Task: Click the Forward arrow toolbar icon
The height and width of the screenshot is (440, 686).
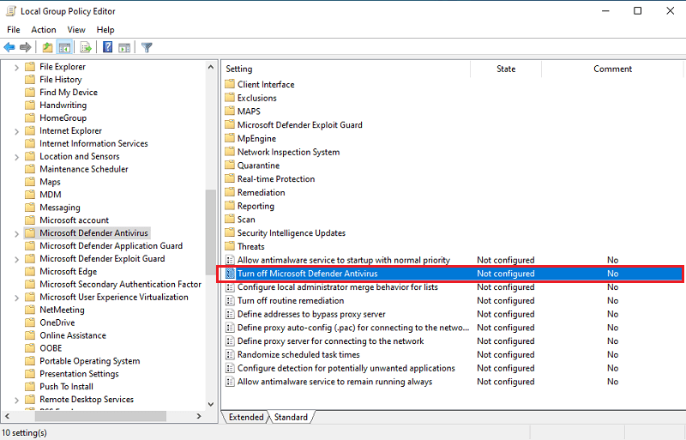Action: [x=26, y=47]
